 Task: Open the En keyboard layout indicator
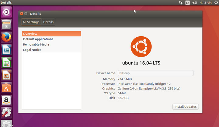point(187,3)
